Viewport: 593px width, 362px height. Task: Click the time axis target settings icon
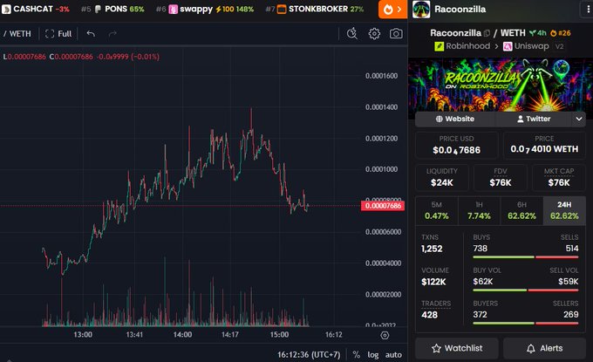[x=385, y=335]
